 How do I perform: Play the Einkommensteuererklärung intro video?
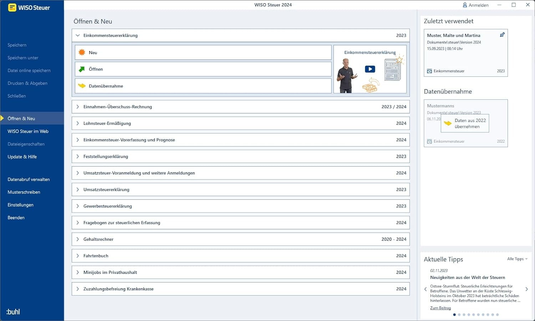(x=370, y=69)
